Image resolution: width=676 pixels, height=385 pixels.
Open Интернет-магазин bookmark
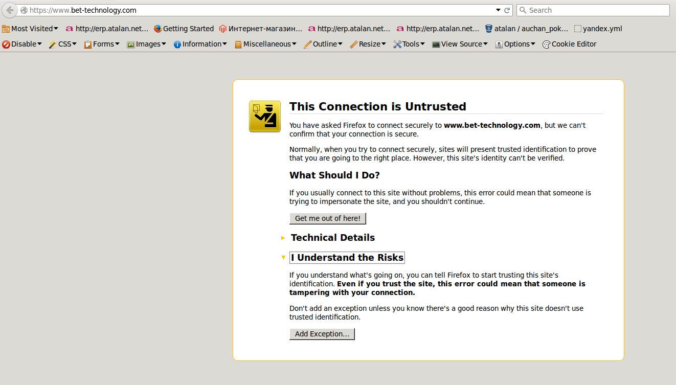260,29
